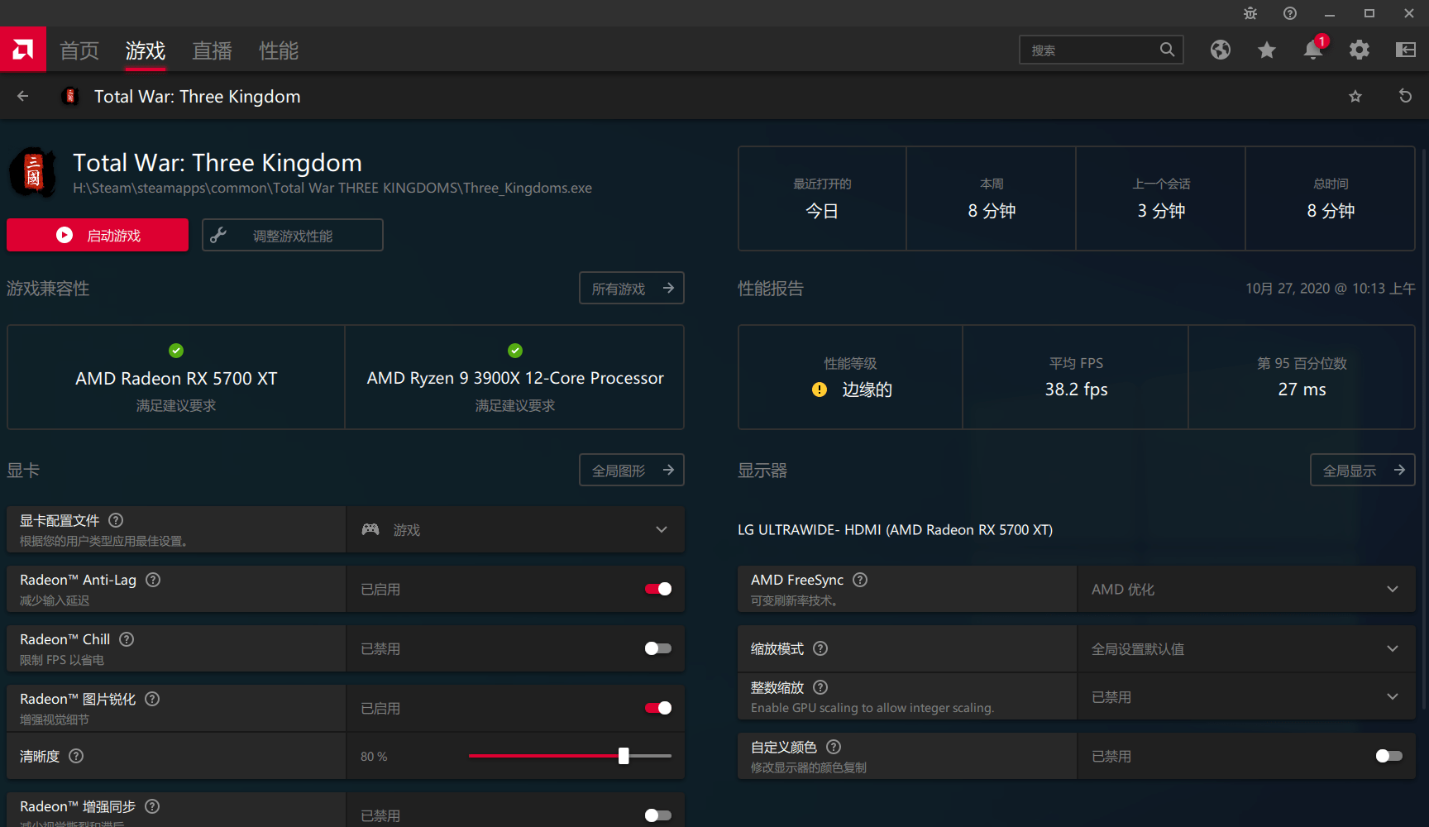Click AMD Radeon RX 5700 XT compatibility card

176,377
